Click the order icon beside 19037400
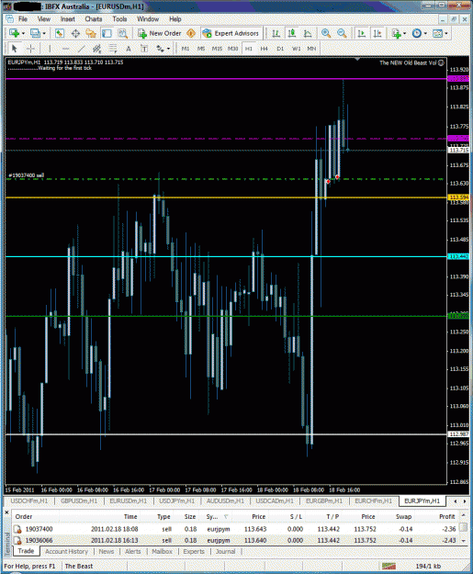Viewport: 473px width, 574px height. pyautogui.click(x=17, y=529)
